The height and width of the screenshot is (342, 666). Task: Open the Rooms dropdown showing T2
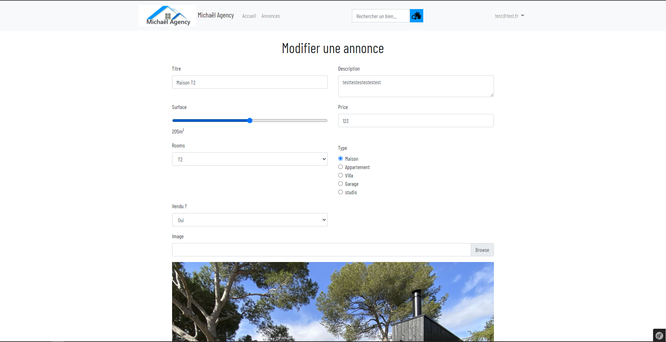pyautogui.click(x=249, y=159)
